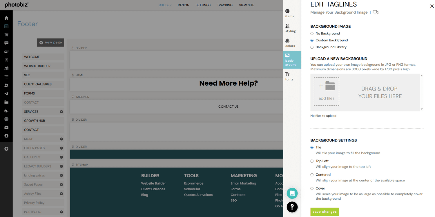The width and height of the screenshot is (435, 217).
Task: Open the contacts people icon in sidebar
Action: click(6, 85)
